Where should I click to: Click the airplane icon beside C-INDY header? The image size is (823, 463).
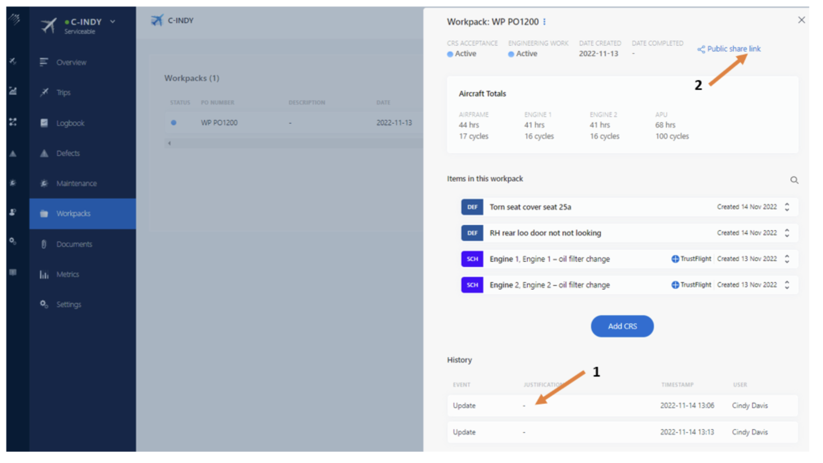click(x=157, y=21)
